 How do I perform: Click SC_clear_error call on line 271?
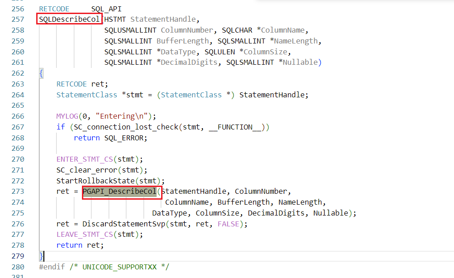click(87, 170)
